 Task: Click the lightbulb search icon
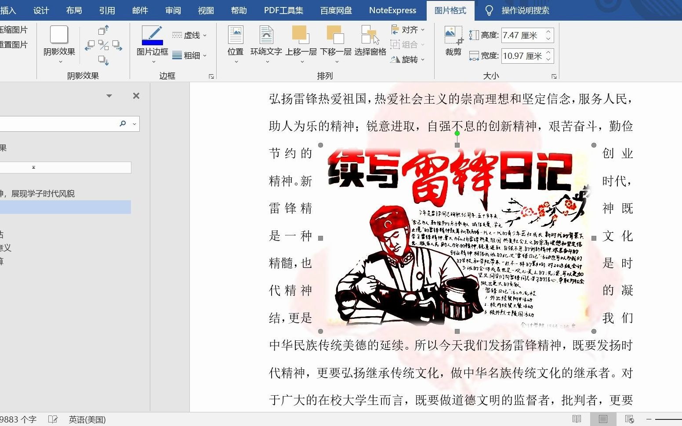tap(489, 10)
